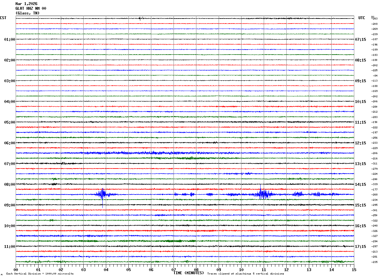Click the 'UTC' time zone label
The height and width of the screenshot is (278, 379).
click(x=362, y=18)
